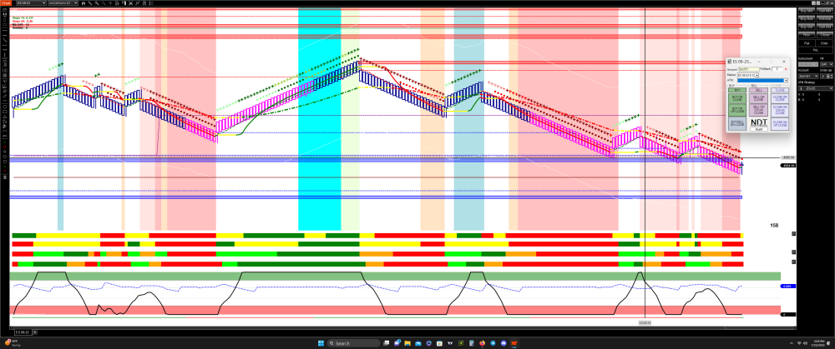
Task: Open the drawing tools pencil icon
Action: coord(89,2)
